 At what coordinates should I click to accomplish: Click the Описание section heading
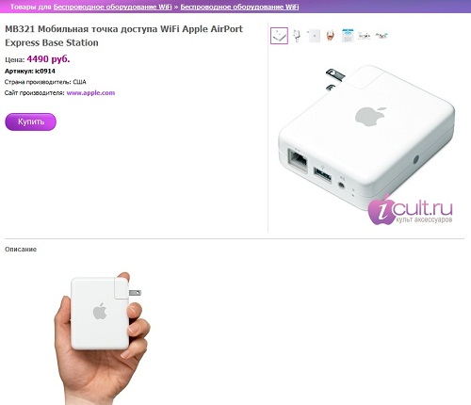[x=21, y=250]
